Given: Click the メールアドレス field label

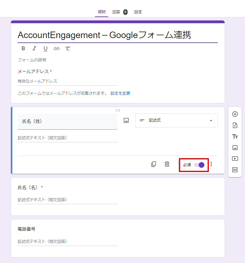Looking at the screenshot, I should tap(33, 71).
